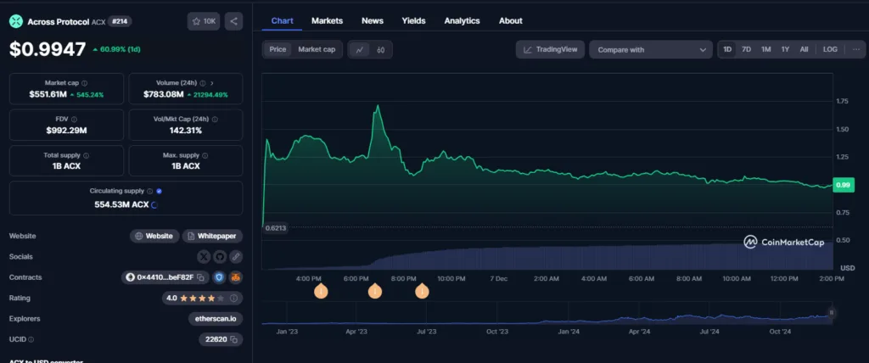Click the info icon next to Total supply
The width and height of the screenshot is (869, 363).
point(86,156)
